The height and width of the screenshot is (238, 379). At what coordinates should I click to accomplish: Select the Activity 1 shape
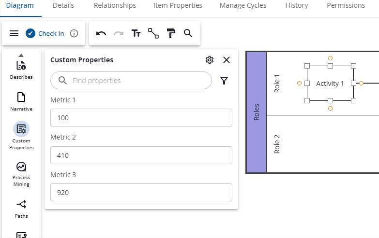[x=330, y=84]
